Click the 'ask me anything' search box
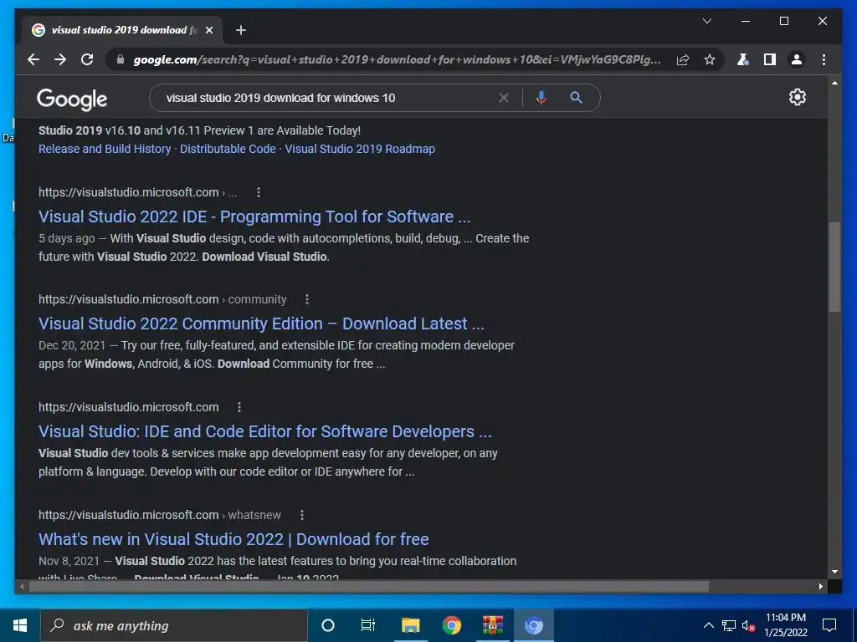This screenshot has height=642, width=857. 174,625
